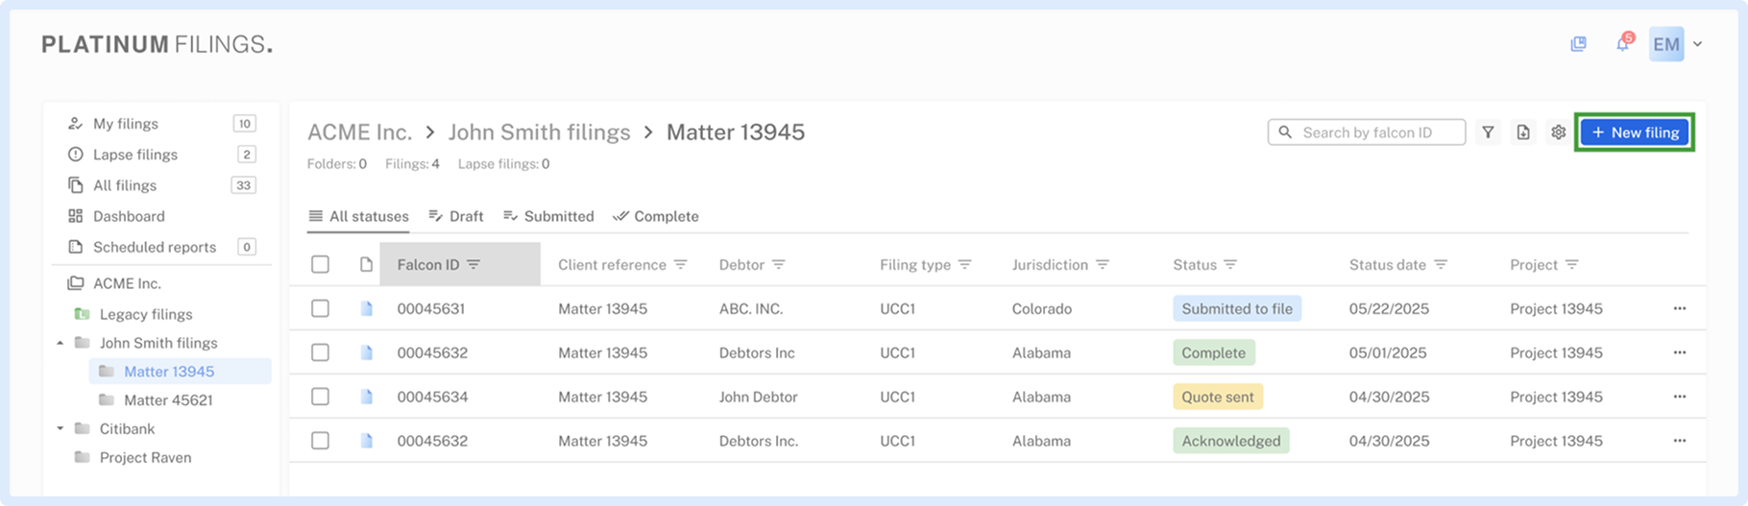The image size is (1748, 506).
Task: Click the document icon in table header
Action: click(366, 264)
